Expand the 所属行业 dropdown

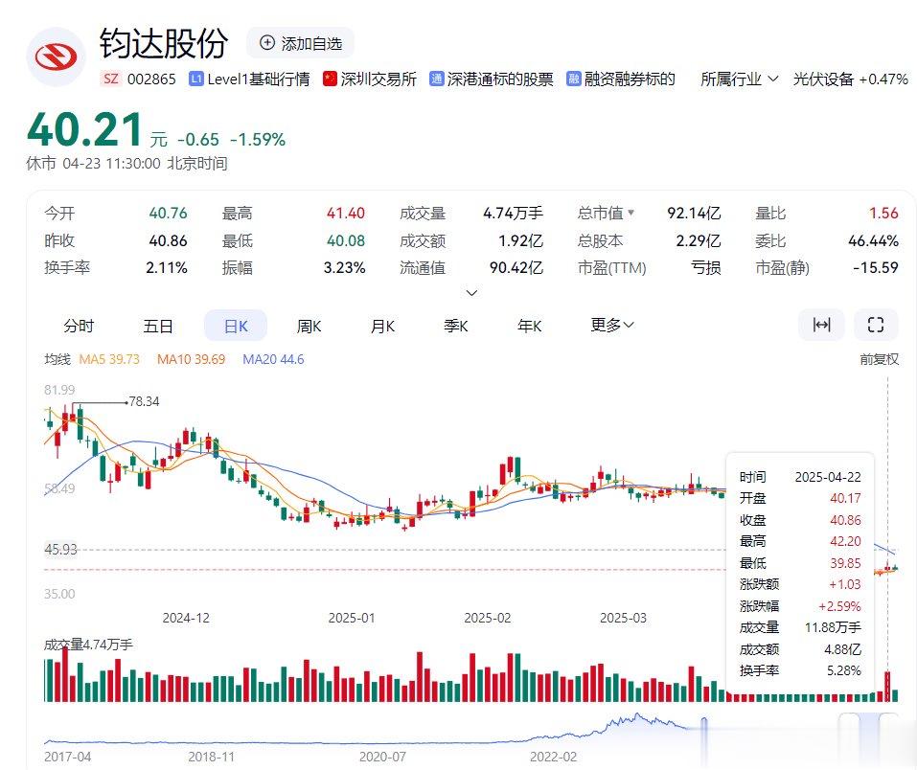pyautogui.click(x=739, y=79)
